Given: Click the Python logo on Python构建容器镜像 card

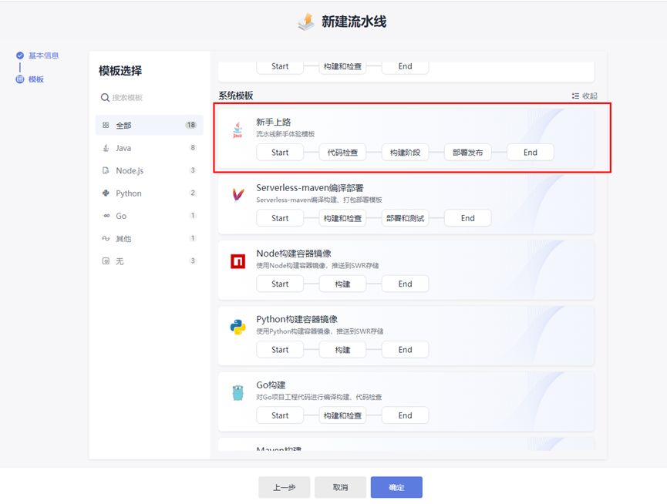Looking at the screenshot, I should (x=237, y=327).
